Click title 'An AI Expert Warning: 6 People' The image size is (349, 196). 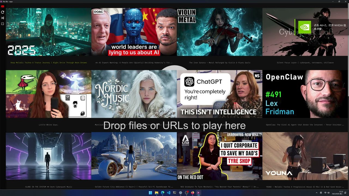134,63
